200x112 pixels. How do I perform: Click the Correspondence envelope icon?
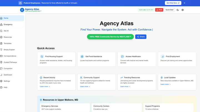click(1, 56)
